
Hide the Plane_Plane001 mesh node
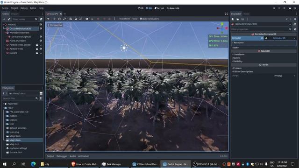(41, 41)
